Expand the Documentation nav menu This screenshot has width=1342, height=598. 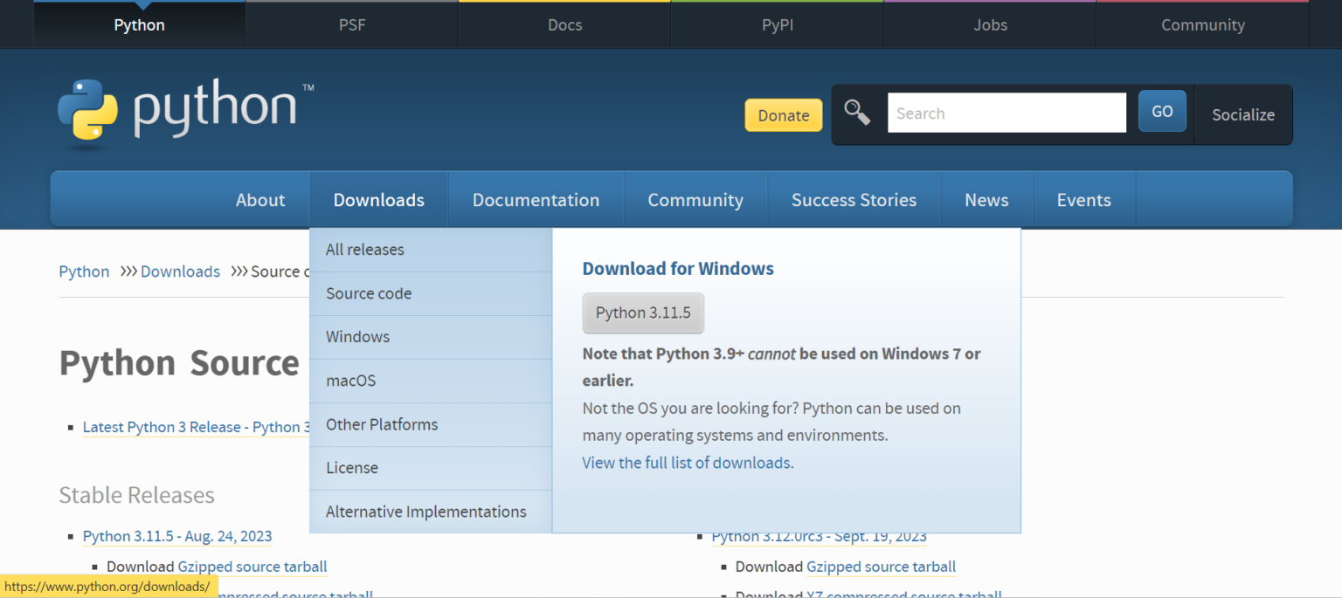[x=536, y=200]
